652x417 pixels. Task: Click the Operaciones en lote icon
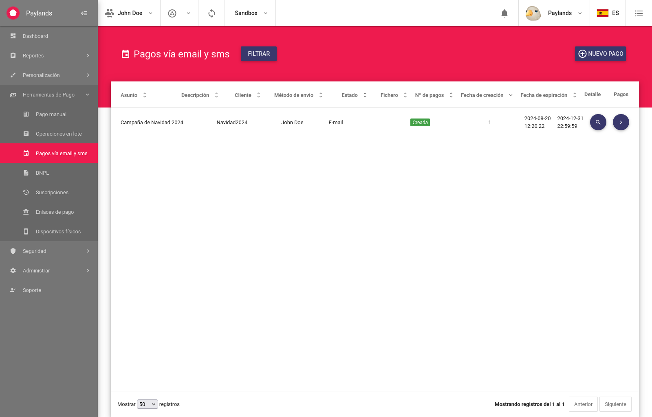tap(26, 134)
